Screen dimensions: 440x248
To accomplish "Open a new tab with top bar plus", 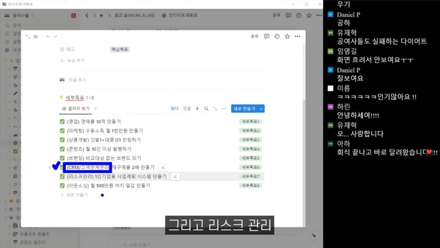I will click(101, 15).
